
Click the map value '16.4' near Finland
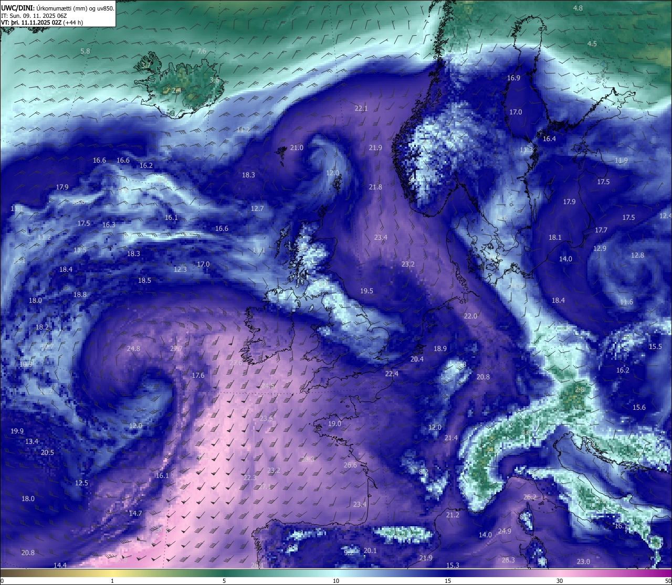click(x=549, y=139)
